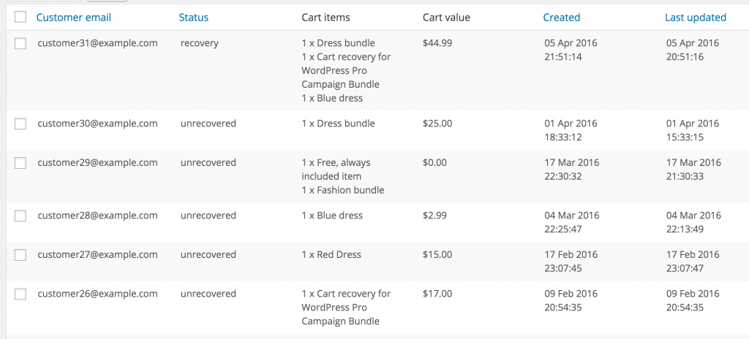
Task: Click the customer26@example.com email cell
Action: (97, 294)
